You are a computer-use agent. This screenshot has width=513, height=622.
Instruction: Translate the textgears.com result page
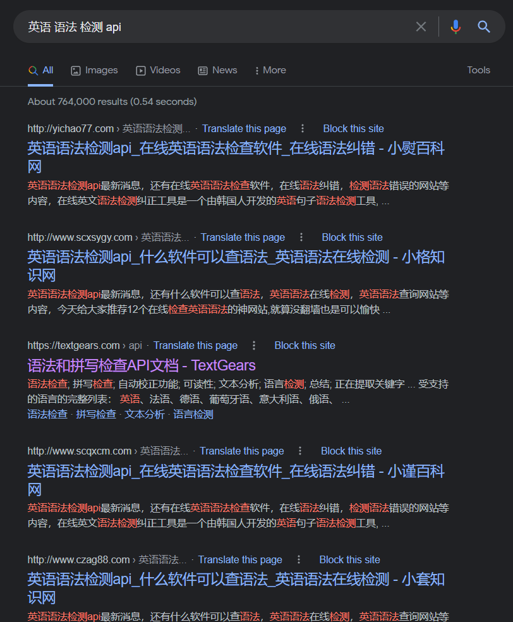195,346
